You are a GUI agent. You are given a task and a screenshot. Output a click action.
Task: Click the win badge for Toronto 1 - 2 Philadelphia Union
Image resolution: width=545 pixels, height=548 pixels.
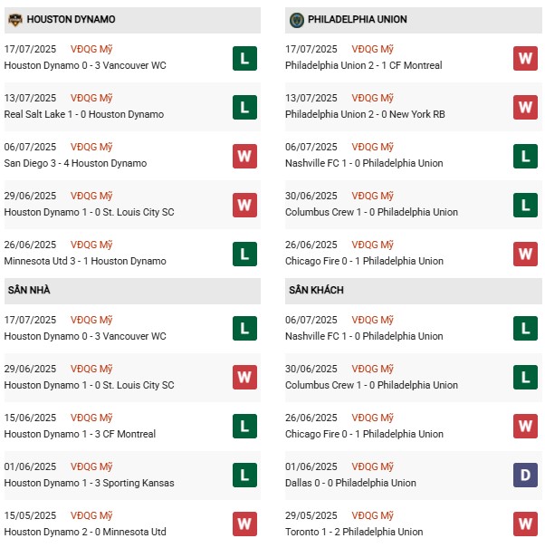tap(525, 524)
